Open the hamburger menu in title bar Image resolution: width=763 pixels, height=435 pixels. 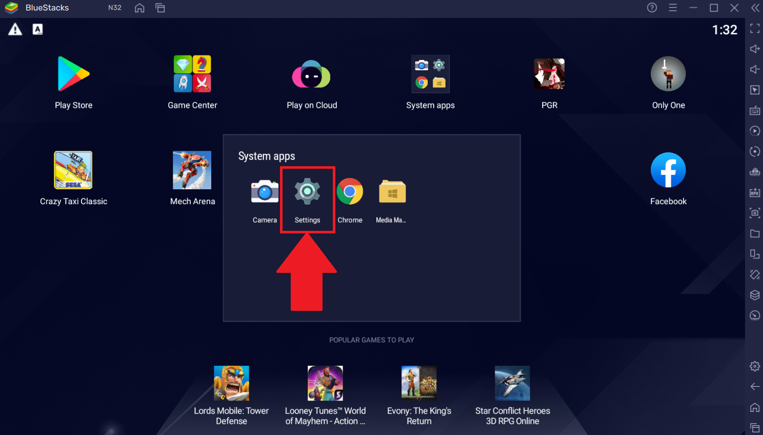(673, 8)
